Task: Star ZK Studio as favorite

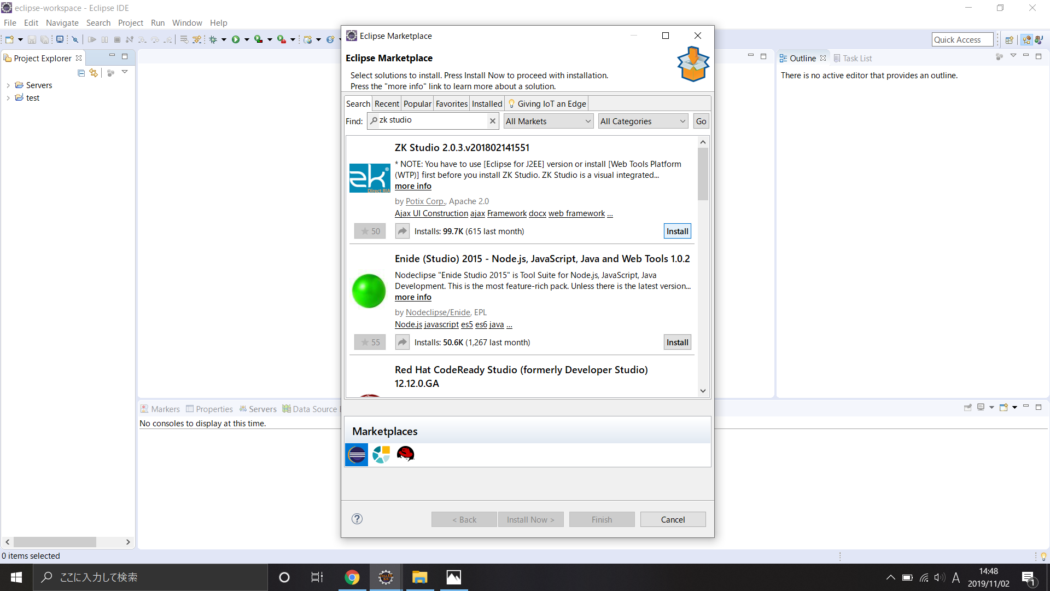Action: (x=370, y=231)
